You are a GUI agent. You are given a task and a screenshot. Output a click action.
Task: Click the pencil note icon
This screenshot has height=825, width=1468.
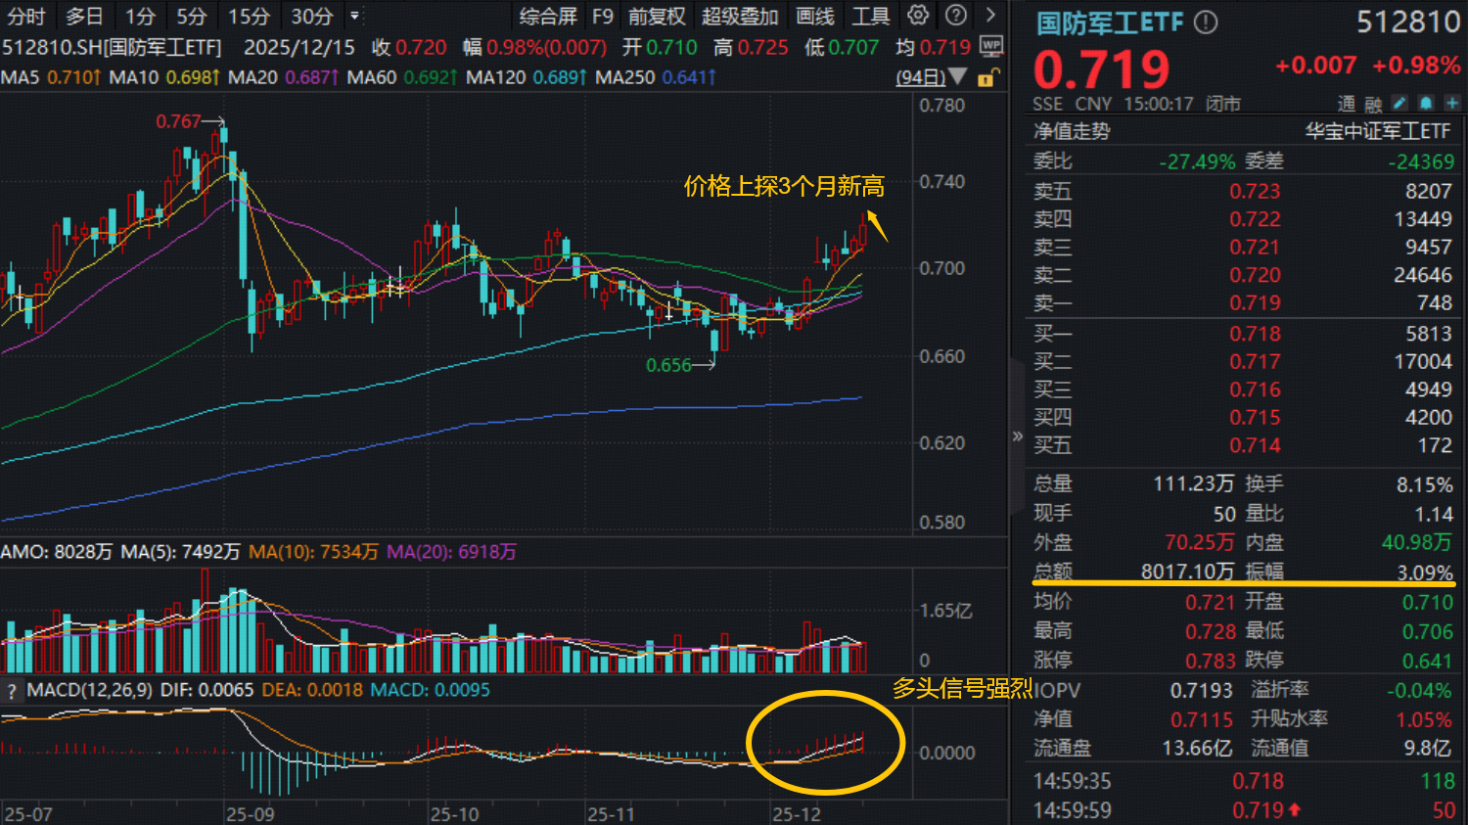(1400, 103)
